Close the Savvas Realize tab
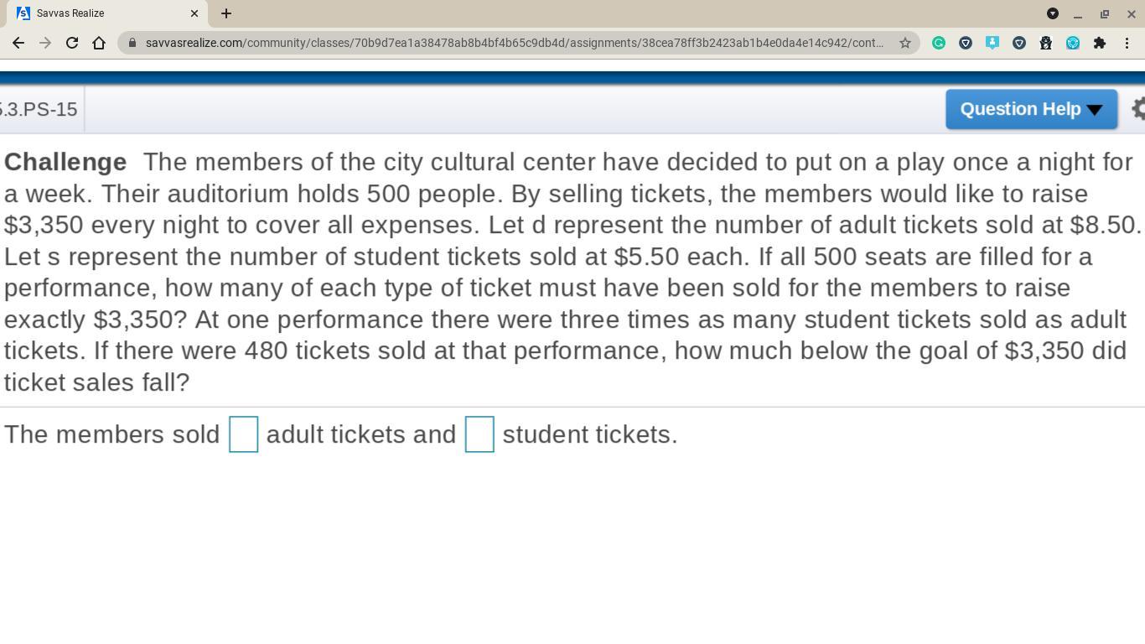 [194, 13]
